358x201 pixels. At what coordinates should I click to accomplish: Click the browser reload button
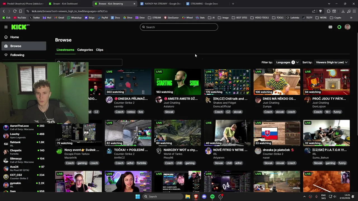(x=15, y=11)
